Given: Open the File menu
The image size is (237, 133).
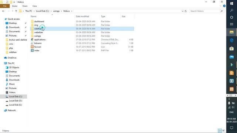Looking at the screenshot, I should pyautogui.click(x=5, y=6).
